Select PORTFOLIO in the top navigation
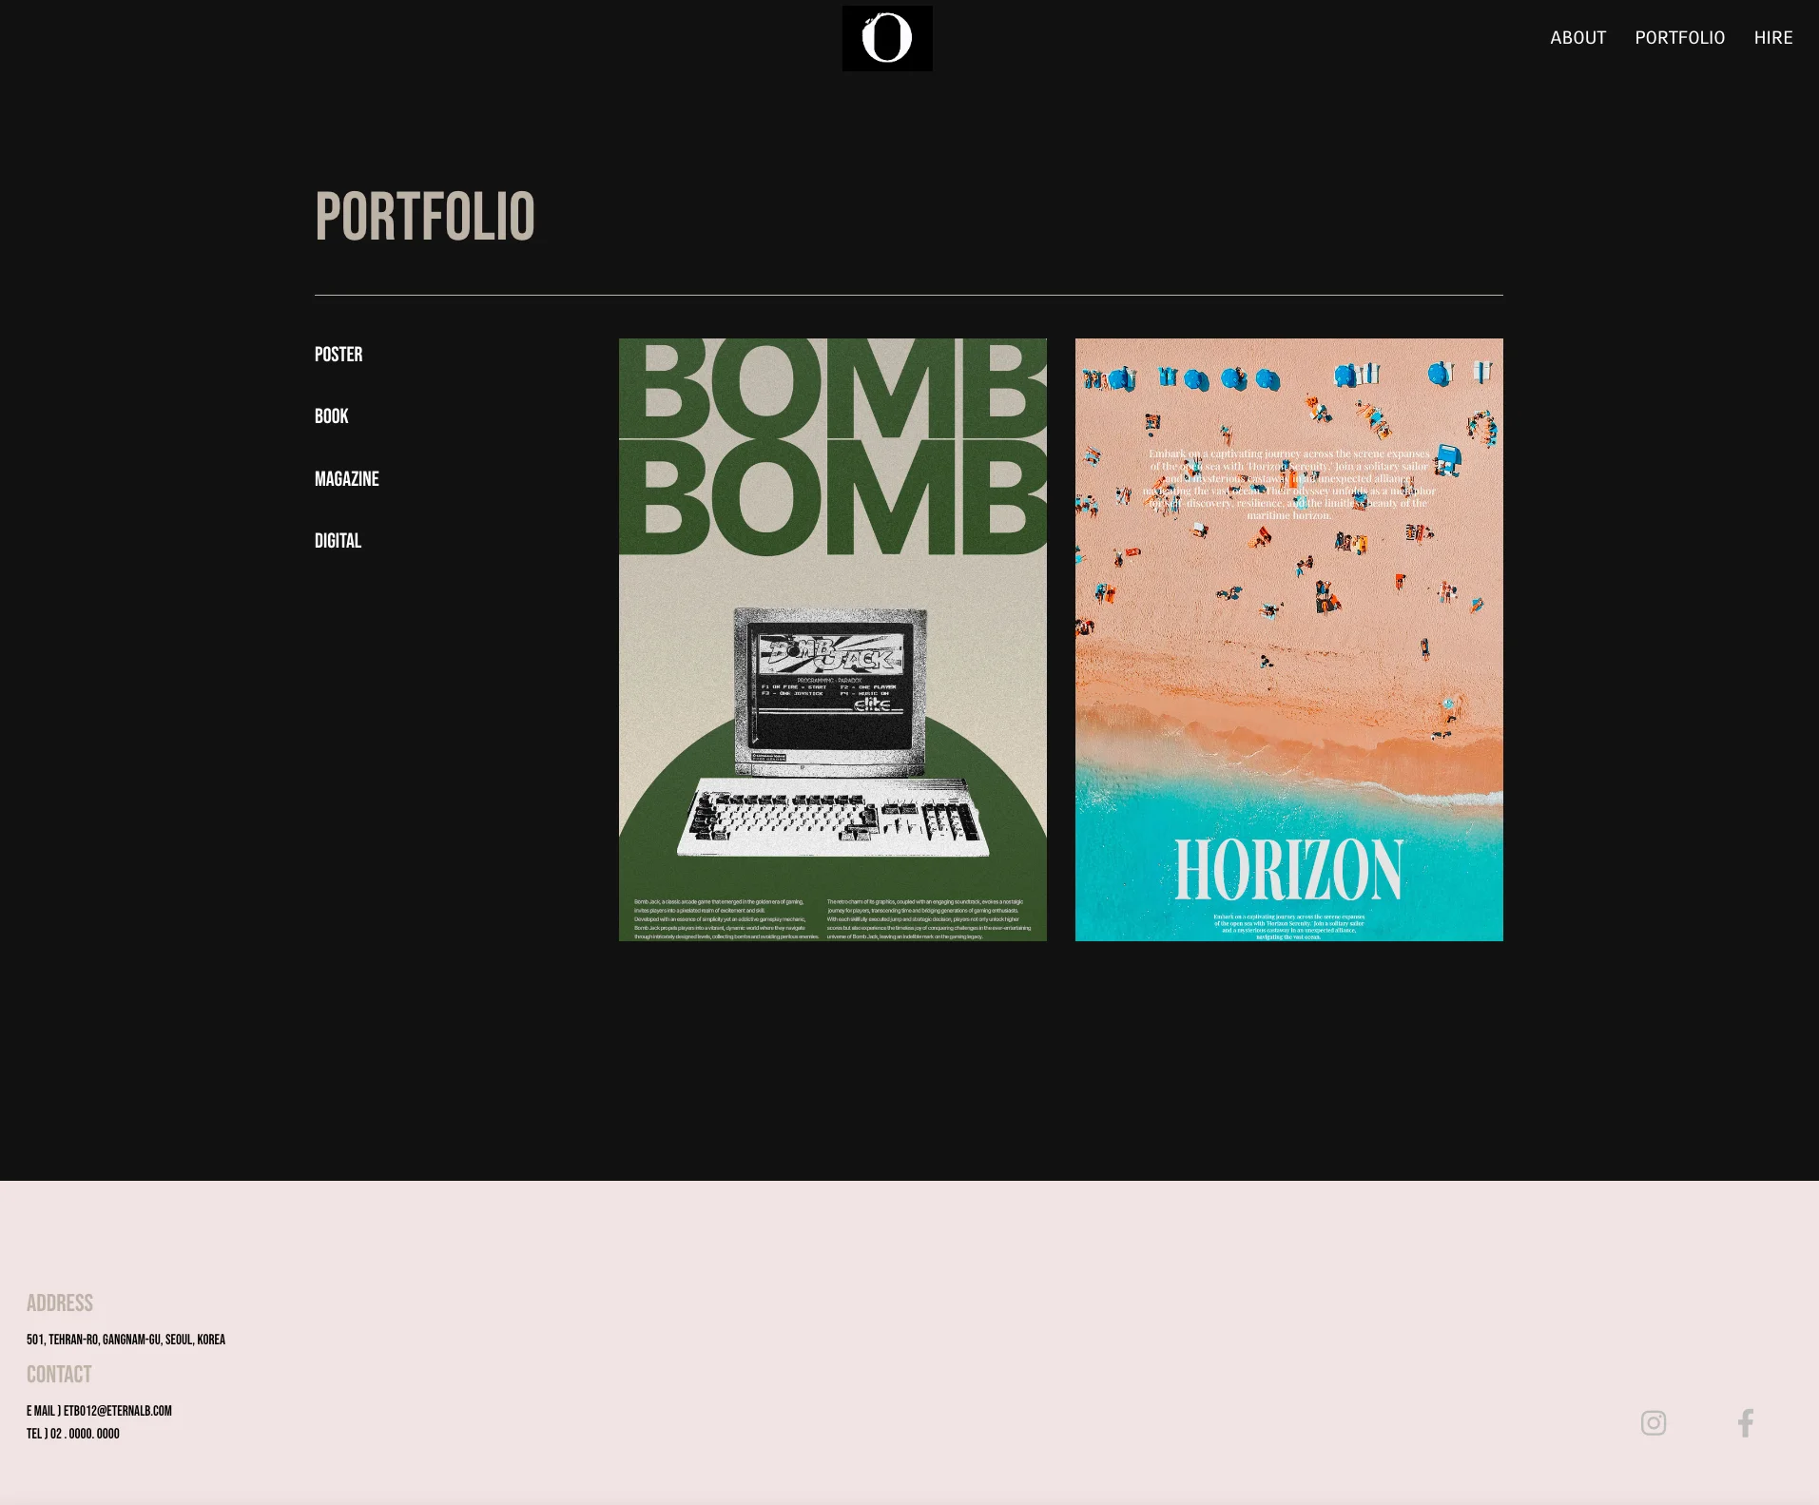The width and height of the screenshot is (1819, 1505). (x=1679, y=38)
